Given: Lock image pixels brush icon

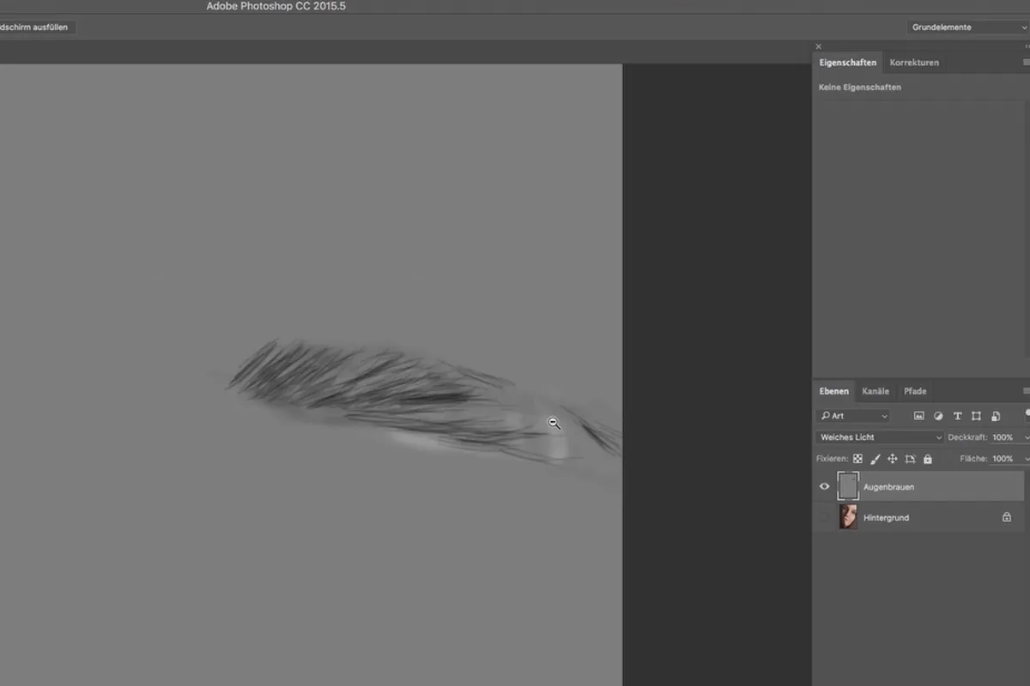Looking at the screenshot, I should pos(875,459).
